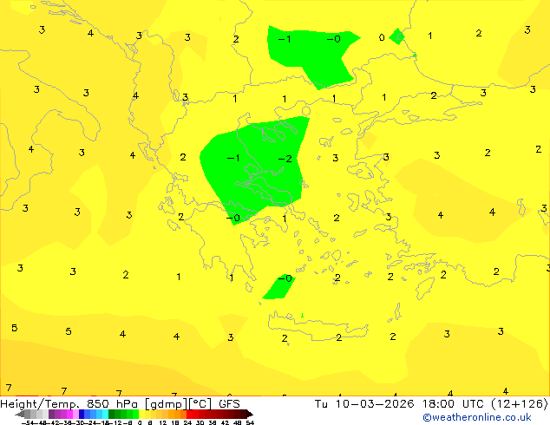This screenshot has width=550, height=425.
Task: Pick the dark purple swatch in the colour scale
Action: coord(51,414)
